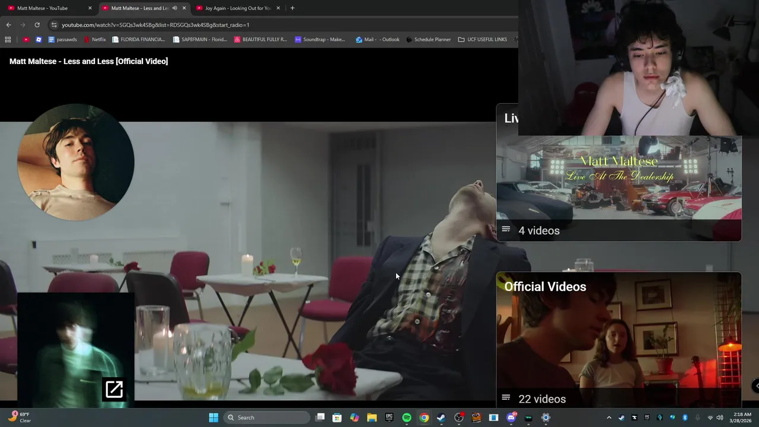
Task: Mute the playing tab via its speaker icon
Action: [174, 8]
